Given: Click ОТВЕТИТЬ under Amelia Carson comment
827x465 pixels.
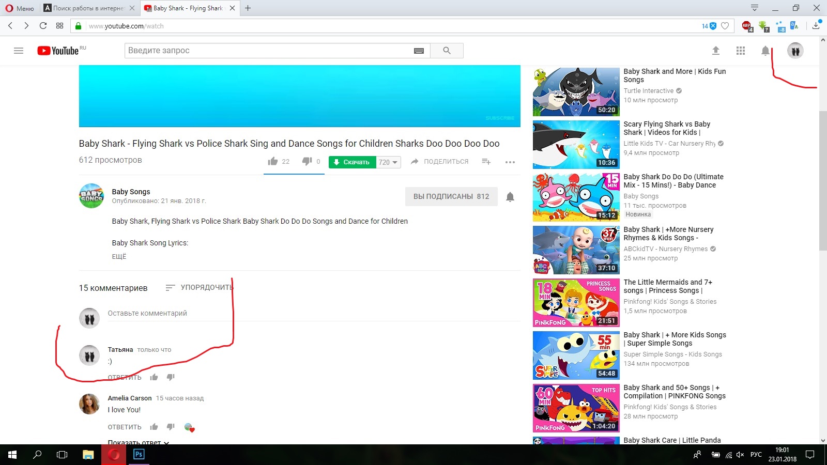Looking at the screenshot, I should coord(125,427).
